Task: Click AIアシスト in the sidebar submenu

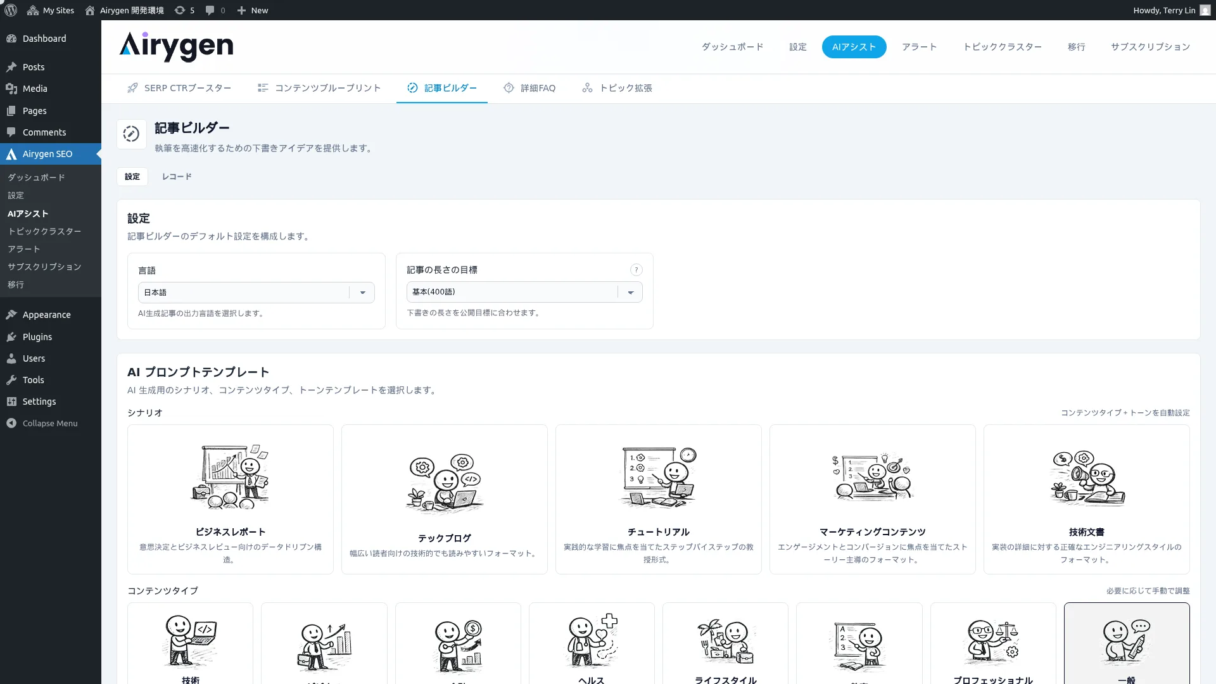Action: (x=28, y=214)
